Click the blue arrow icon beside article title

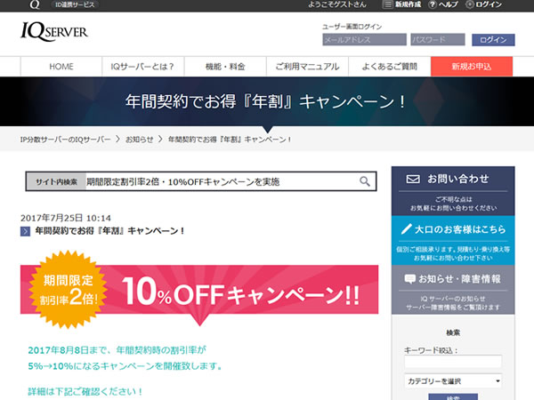25,231
